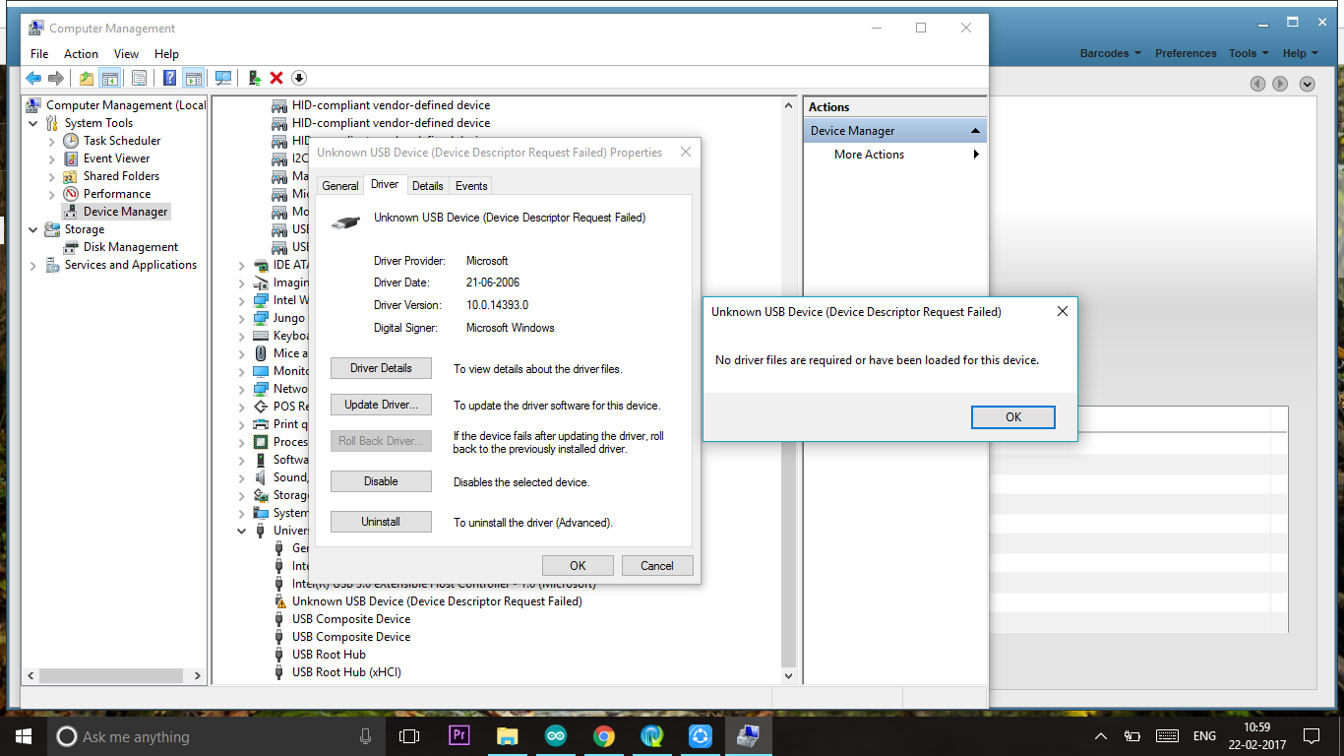Open the Action menu

[x=81, y=54]
